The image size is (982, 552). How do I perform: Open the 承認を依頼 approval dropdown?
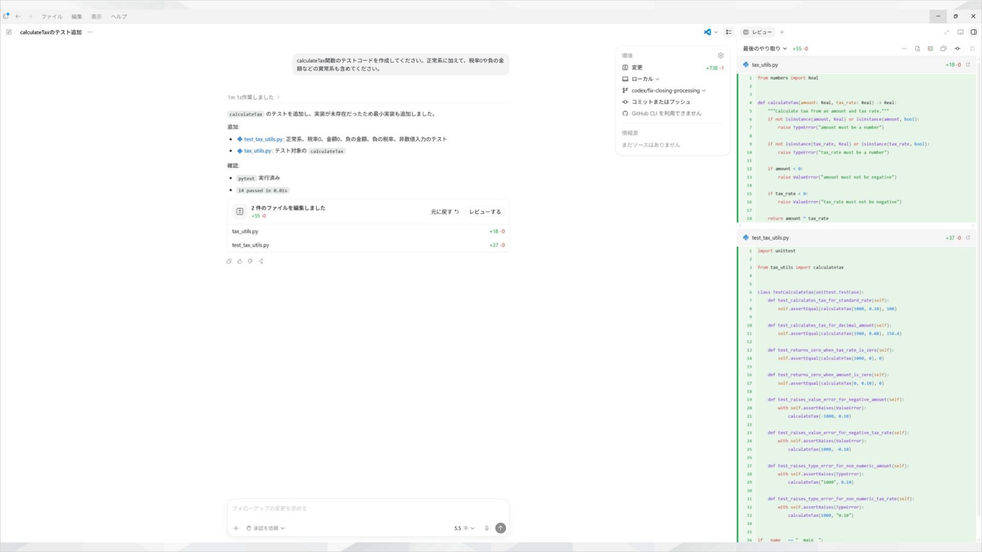tap(265, 528)
